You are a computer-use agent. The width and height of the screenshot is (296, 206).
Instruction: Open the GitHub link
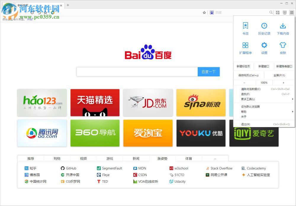pos(71,168)
